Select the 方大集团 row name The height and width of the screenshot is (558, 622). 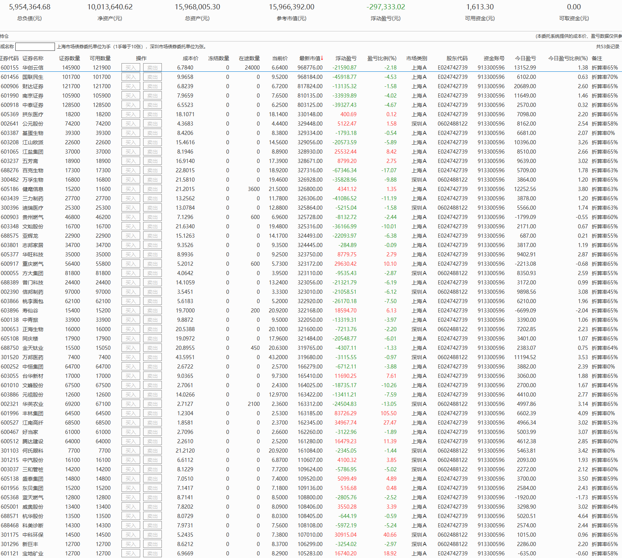click(33, 273)
